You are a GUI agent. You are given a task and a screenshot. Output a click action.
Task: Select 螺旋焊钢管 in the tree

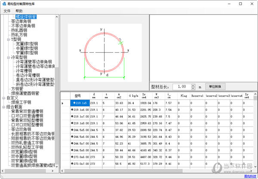27,16
